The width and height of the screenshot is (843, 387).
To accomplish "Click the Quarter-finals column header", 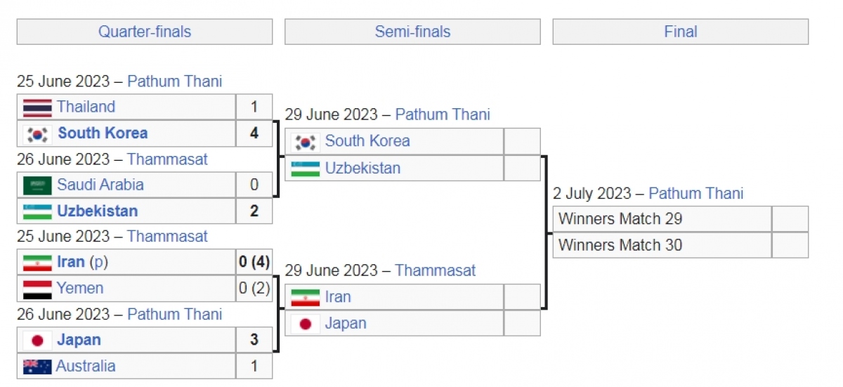I will [x=144, y=32].
